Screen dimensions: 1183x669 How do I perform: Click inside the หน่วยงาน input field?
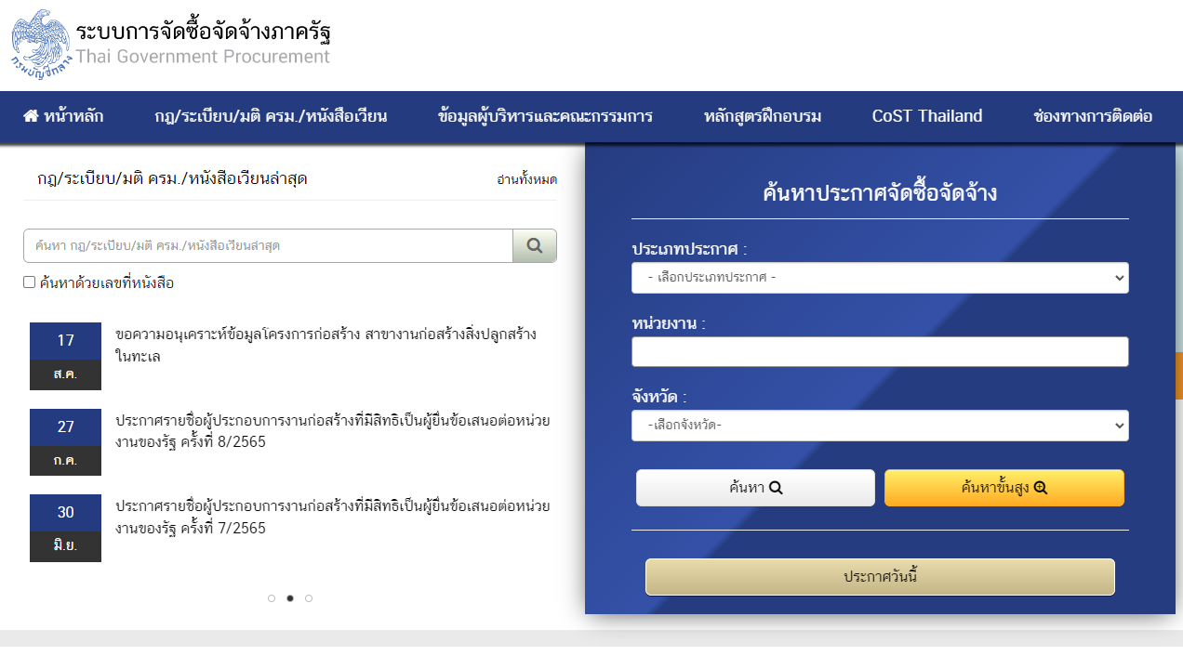pyautogui.click(x=880, y=351)
